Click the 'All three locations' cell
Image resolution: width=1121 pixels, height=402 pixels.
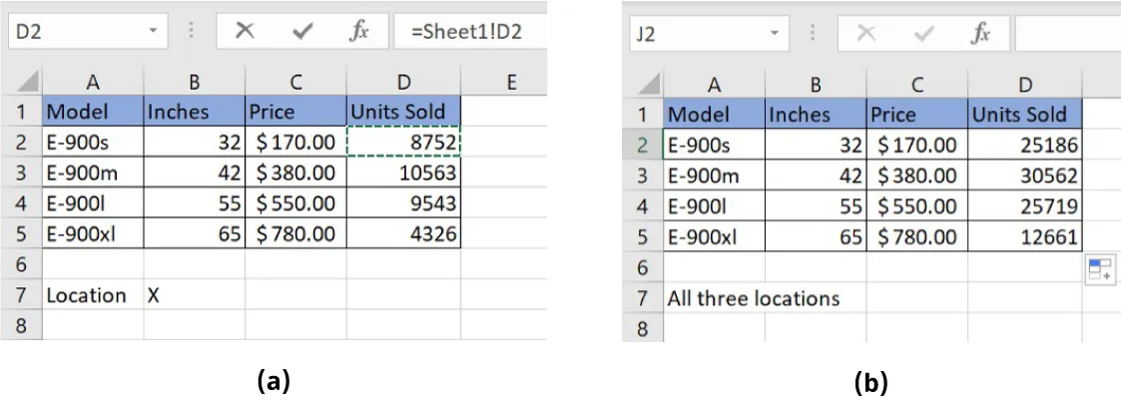tap(754, 297)
